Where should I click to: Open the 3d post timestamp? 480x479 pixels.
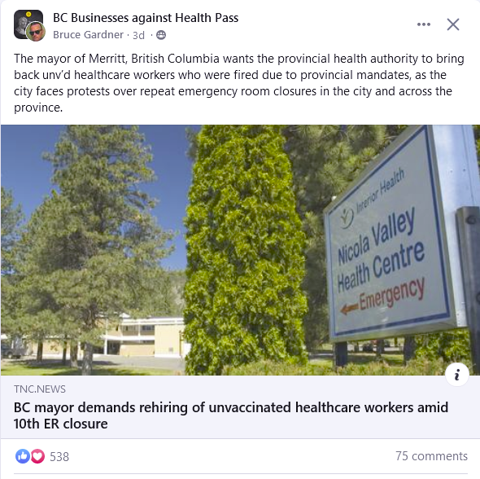(x=138, y=35)
